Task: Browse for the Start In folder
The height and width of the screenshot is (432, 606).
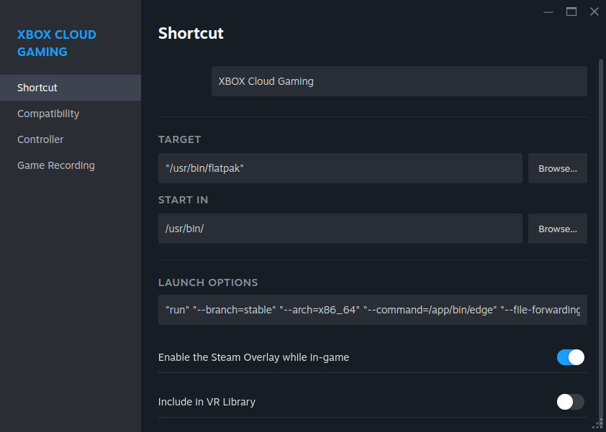Action: (x=557, y=229)
